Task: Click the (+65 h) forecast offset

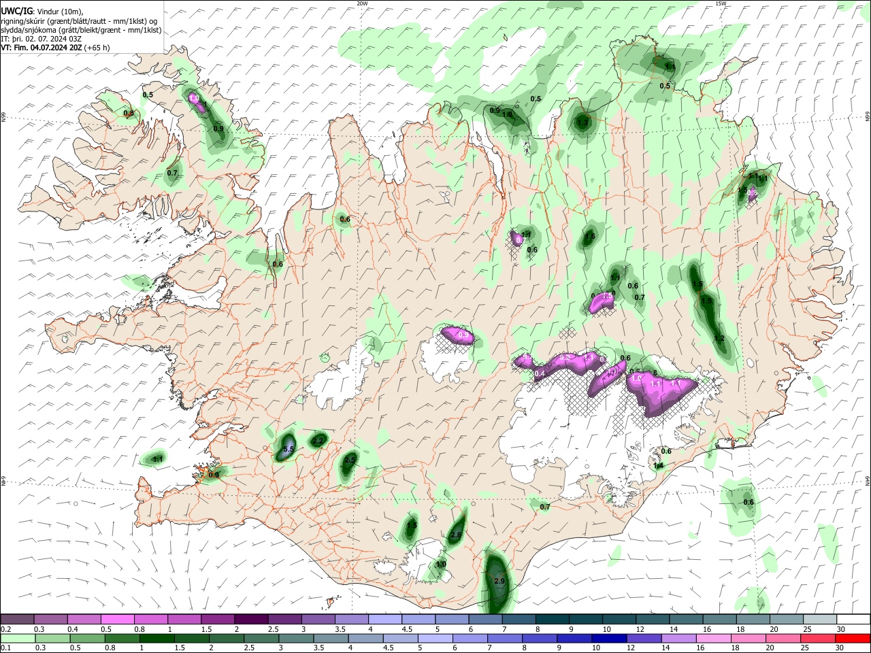Action: coord(97,48)
